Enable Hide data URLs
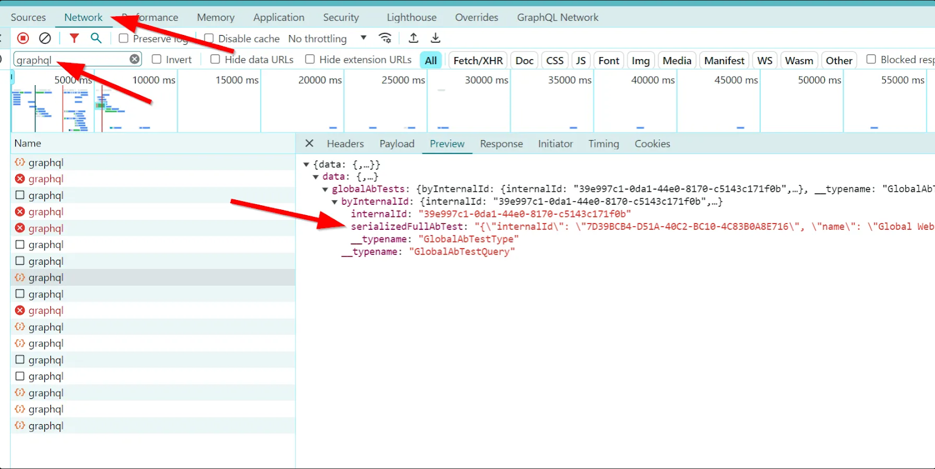 (x=215, y=60)
